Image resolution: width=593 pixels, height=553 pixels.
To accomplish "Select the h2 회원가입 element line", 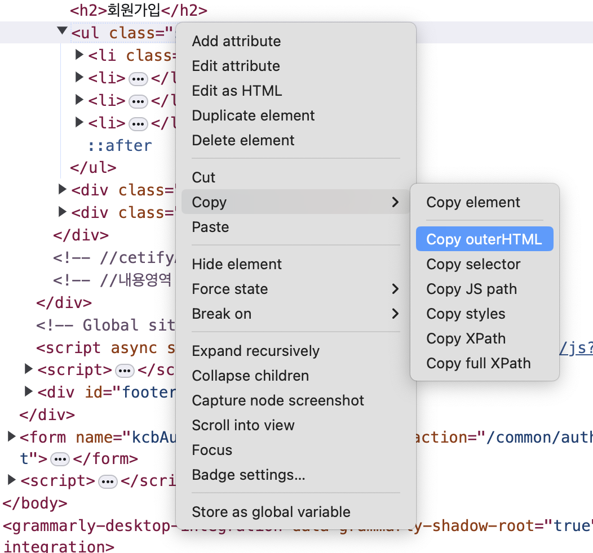I will point(139,10).
